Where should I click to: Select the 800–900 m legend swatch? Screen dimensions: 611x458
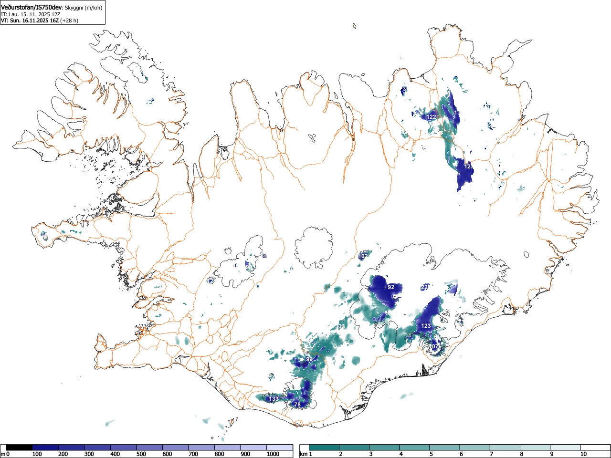point(228,448)
